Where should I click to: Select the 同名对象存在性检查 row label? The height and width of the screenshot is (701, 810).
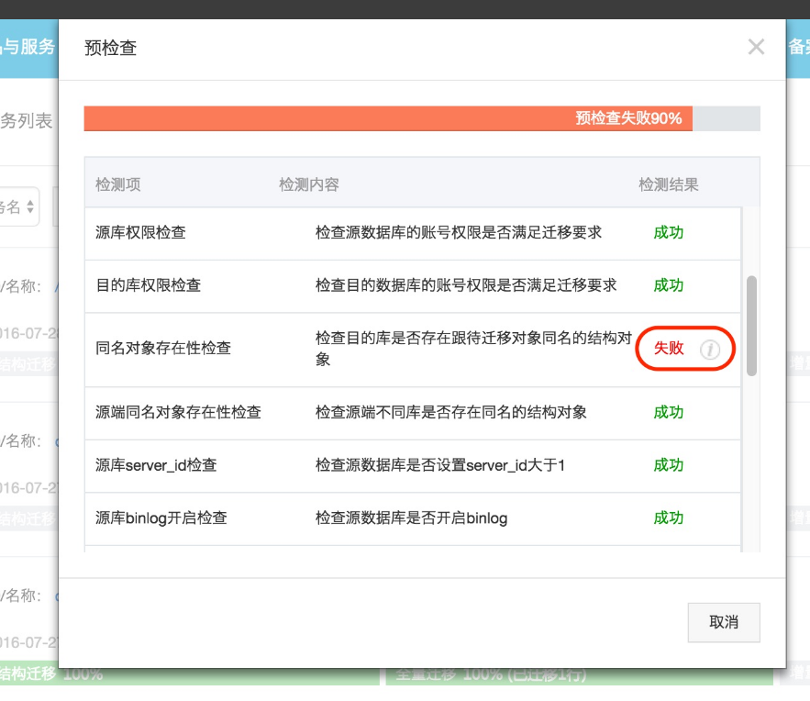[163, 348]
